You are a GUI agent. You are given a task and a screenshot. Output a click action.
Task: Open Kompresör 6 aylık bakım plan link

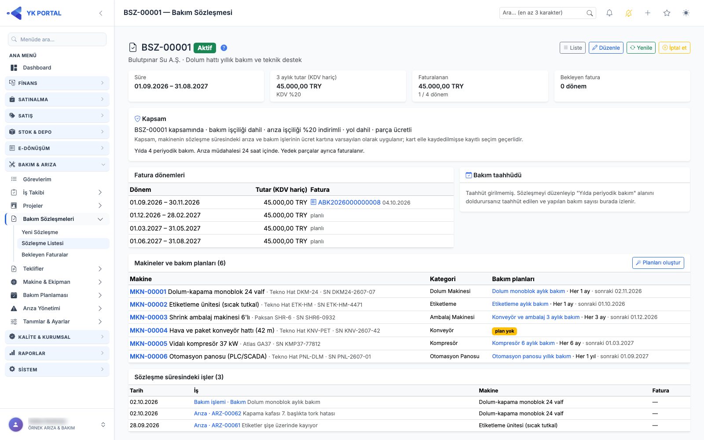pyautogui.click(x=523, y=343)
